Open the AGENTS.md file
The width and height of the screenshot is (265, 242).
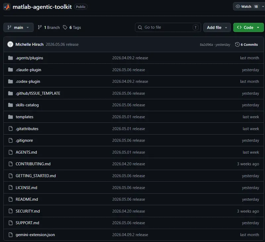pyautogui.click(x=26, y=152)
